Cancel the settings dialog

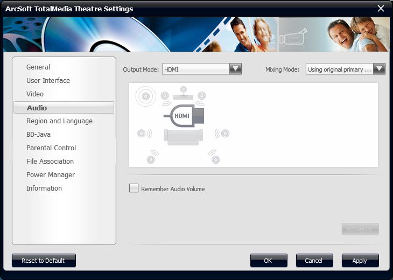click(x=314, y=261)
